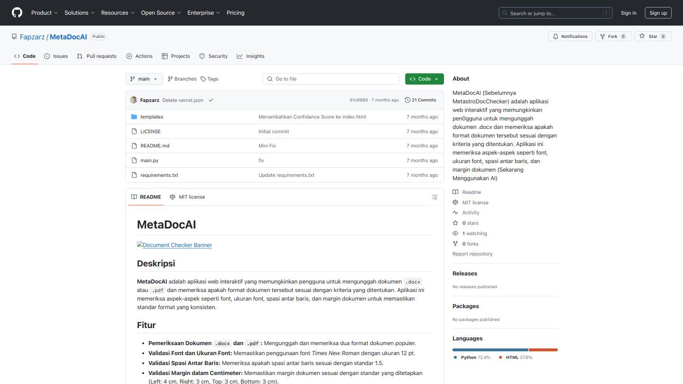The height and width of the screenshot is (384, 683).
Task: Expand the Resources menu
Action: [118, 13]
